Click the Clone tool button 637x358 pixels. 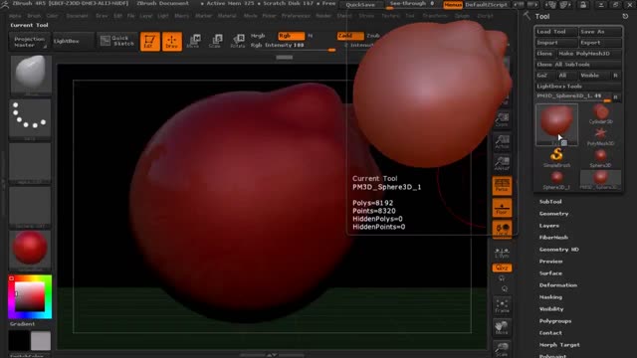click(x=544, y=54)
